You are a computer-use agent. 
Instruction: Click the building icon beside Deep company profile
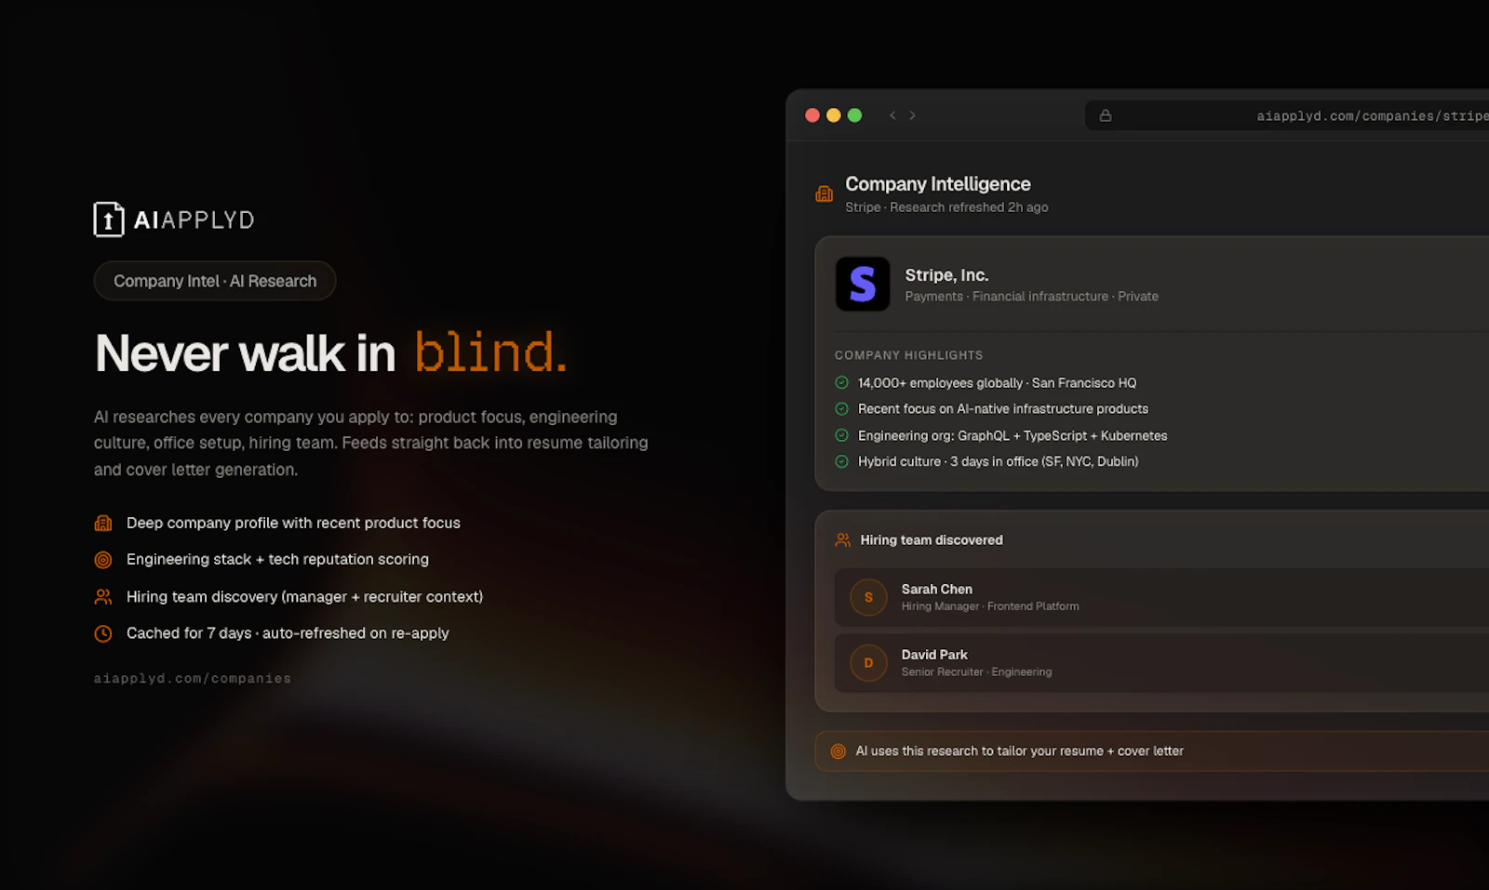(103, 524)
